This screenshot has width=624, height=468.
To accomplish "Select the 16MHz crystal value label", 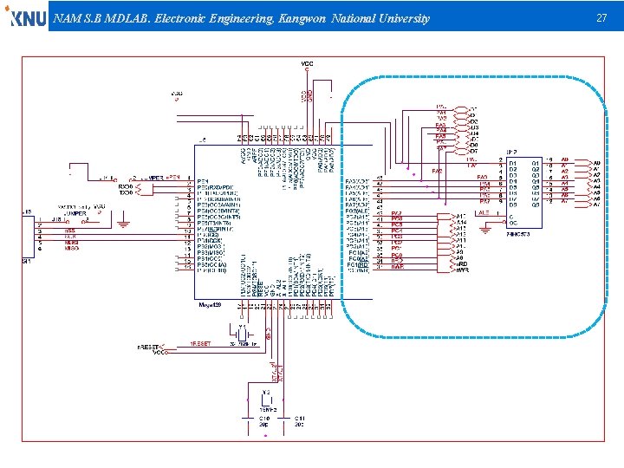I will [x=268, y=409].
